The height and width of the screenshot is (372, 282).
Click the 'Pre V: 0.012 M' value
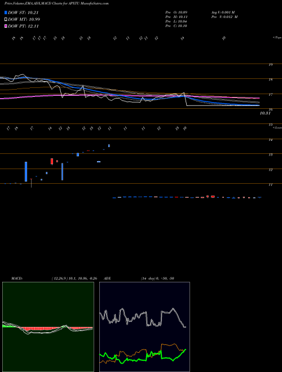click(224, 17)
